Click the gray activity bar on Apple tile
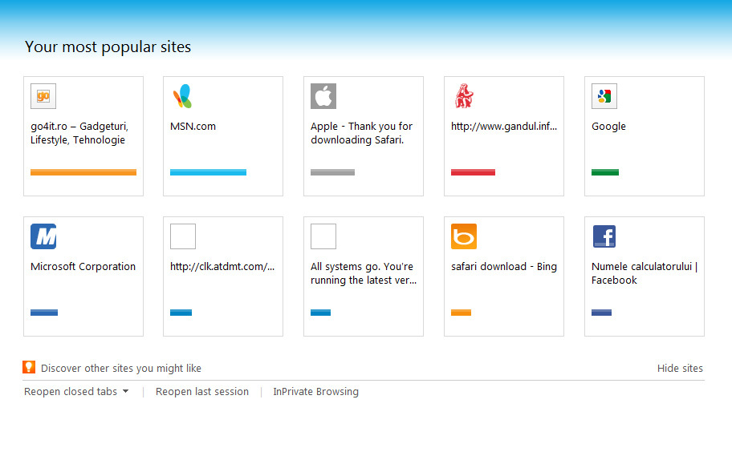The width and height of the screenshot is (732, 460). [333, 172]
